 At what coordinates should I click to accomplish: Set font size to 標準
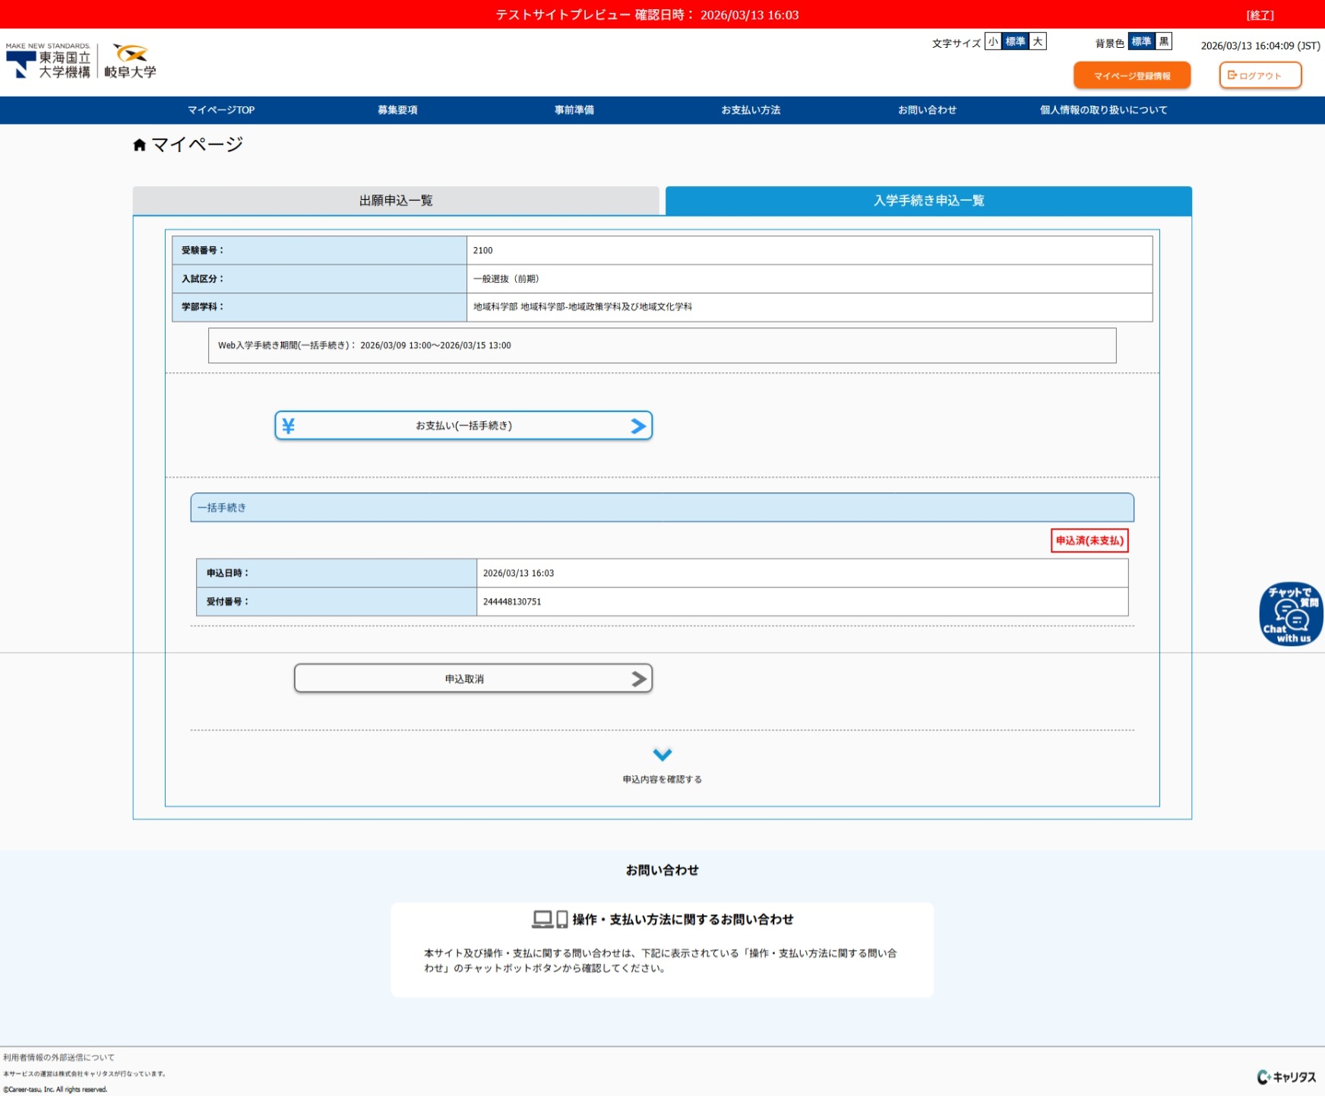(1015, 42)
